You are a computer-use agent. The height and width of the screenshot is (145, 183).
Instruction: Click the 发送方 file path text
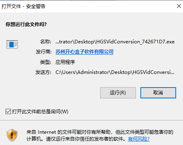pyautogui.click(x=115, y=72)
